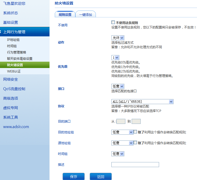Open WEB认证 in the sidebar
197x180 pixels.
(14, 71)
